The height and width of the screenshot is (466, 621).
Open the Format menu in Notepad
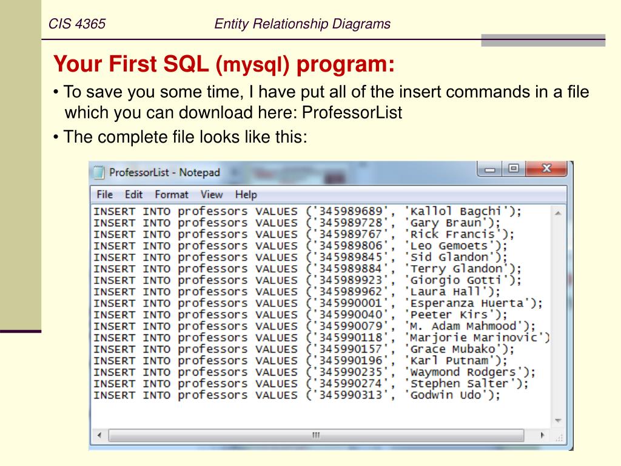pyautogui.click(x=172, y=195)
